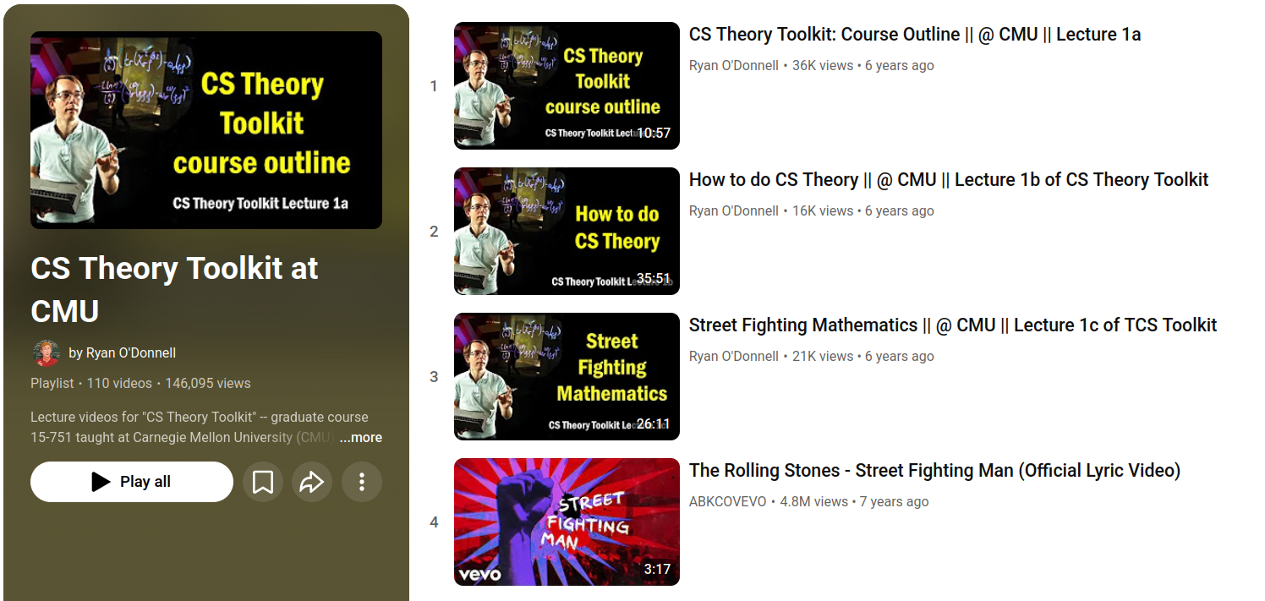This screenshot has height=601, width=1265.
Task: Open the three-dot more actions menu
Action: (x=362, y=482)
